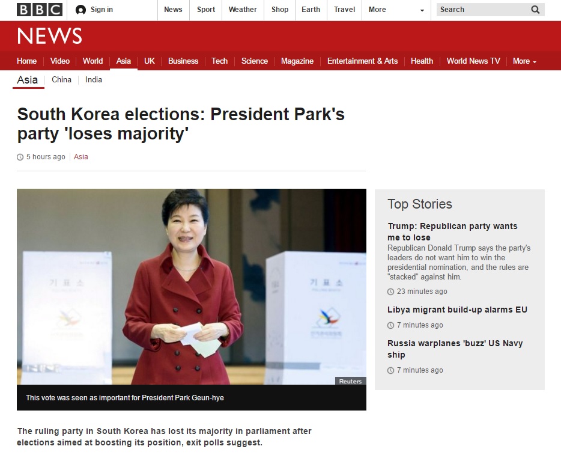Click the Search input field
561x455 pixels.
(483, 10)
